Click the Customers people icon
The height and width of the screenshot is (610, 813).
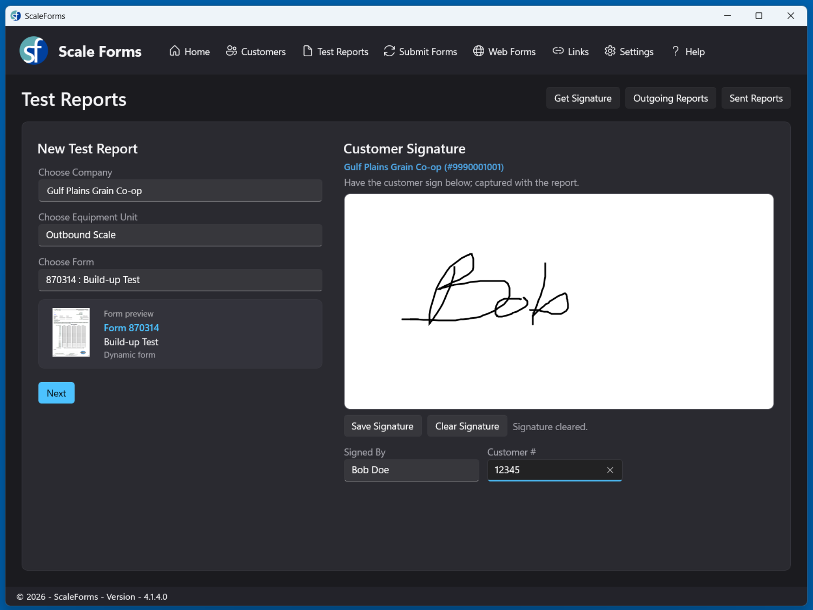click(231, 51)
